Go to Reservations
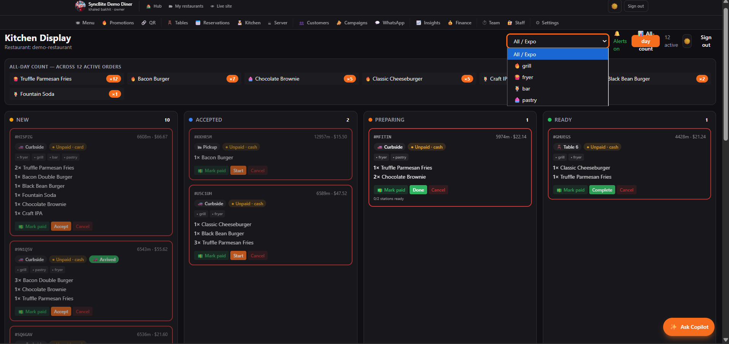This screenshot has height=344, width=729. (212, 23)
